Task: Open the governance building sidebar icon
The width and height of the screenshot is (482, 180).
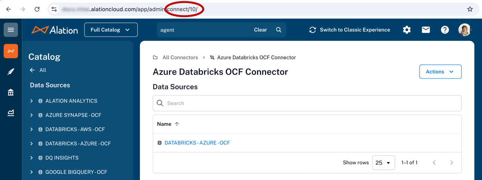Action: pyautogui.click(x=11, y=92)
